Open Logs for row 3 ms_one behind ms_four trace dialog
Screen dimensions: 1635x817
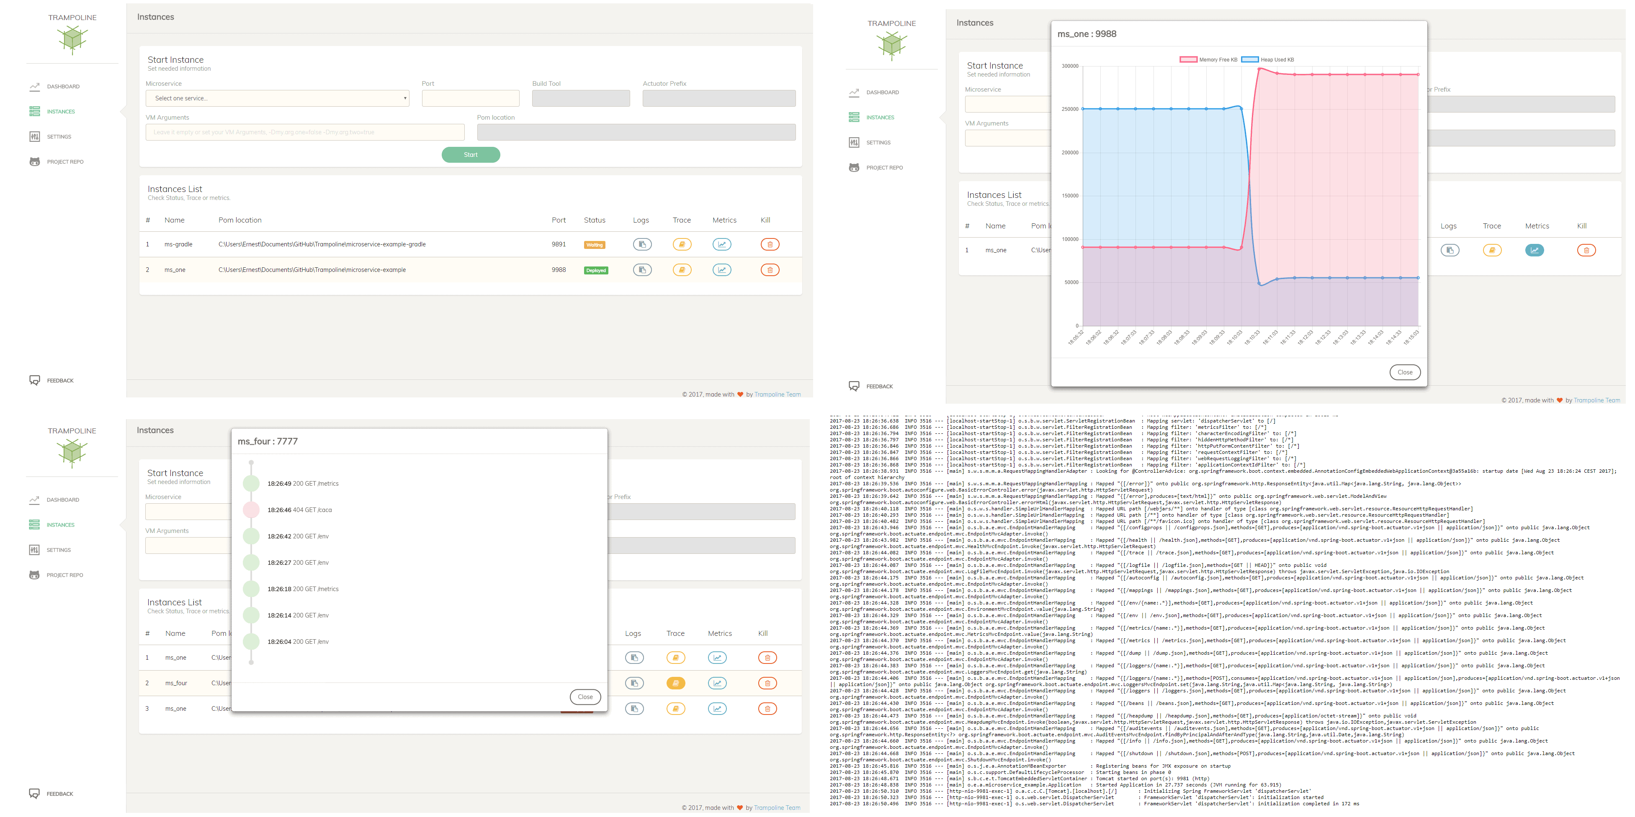click(634, 709)
